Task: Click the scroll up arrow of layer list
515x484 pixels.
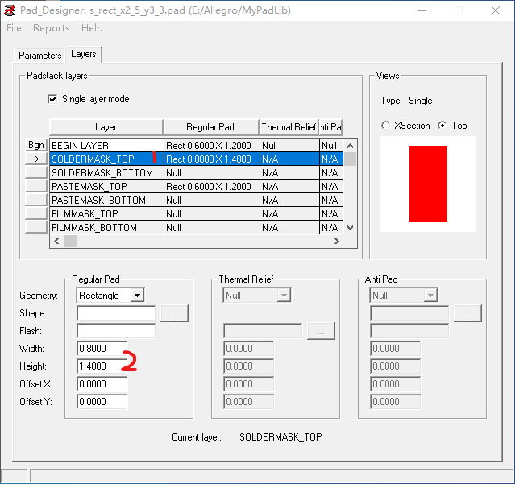Action: tap(350, 146)
